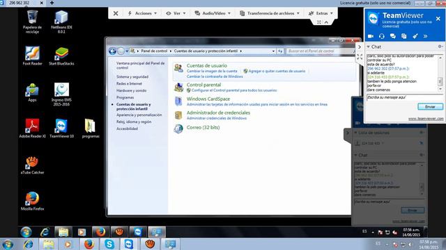
Task: Launch Mozilla Firefox desktop shortcut
Action: pos(32,201)
